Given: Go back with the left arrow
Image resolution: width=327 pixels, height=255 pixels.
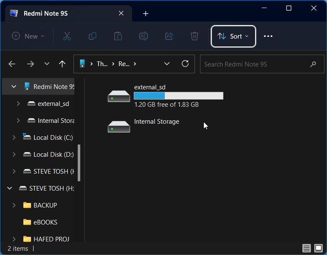Looking at the screenshot, I should (x=12, y=64).
